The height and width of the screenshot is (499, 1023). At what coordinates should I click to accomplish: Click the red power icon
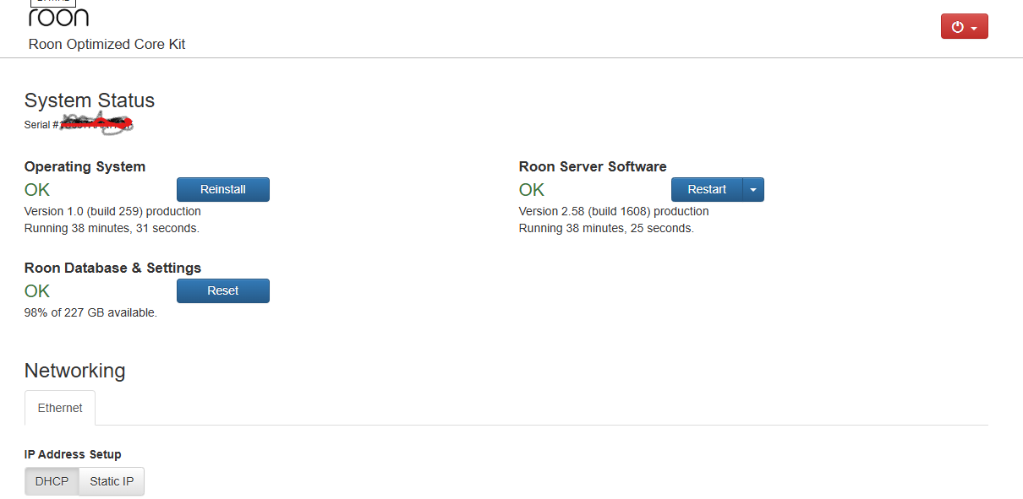tap(957, 27)
